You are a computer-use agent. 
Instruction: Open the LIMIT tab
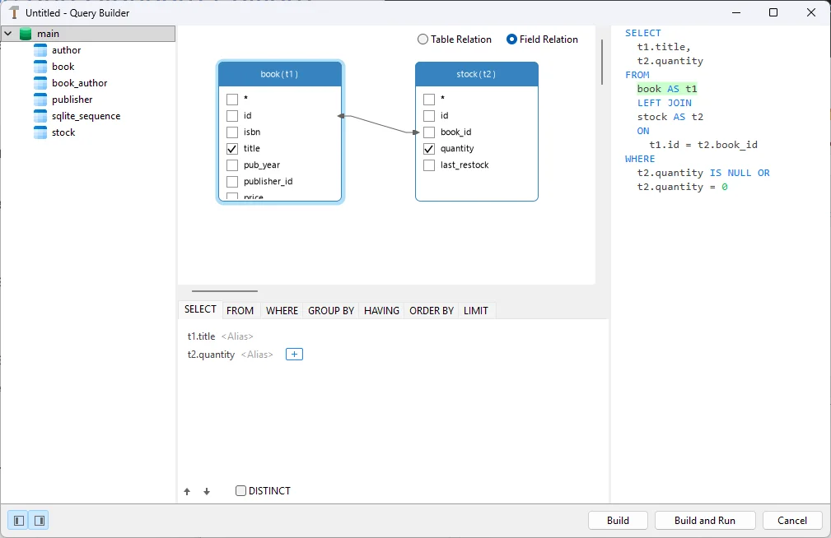tap(476, 311)
